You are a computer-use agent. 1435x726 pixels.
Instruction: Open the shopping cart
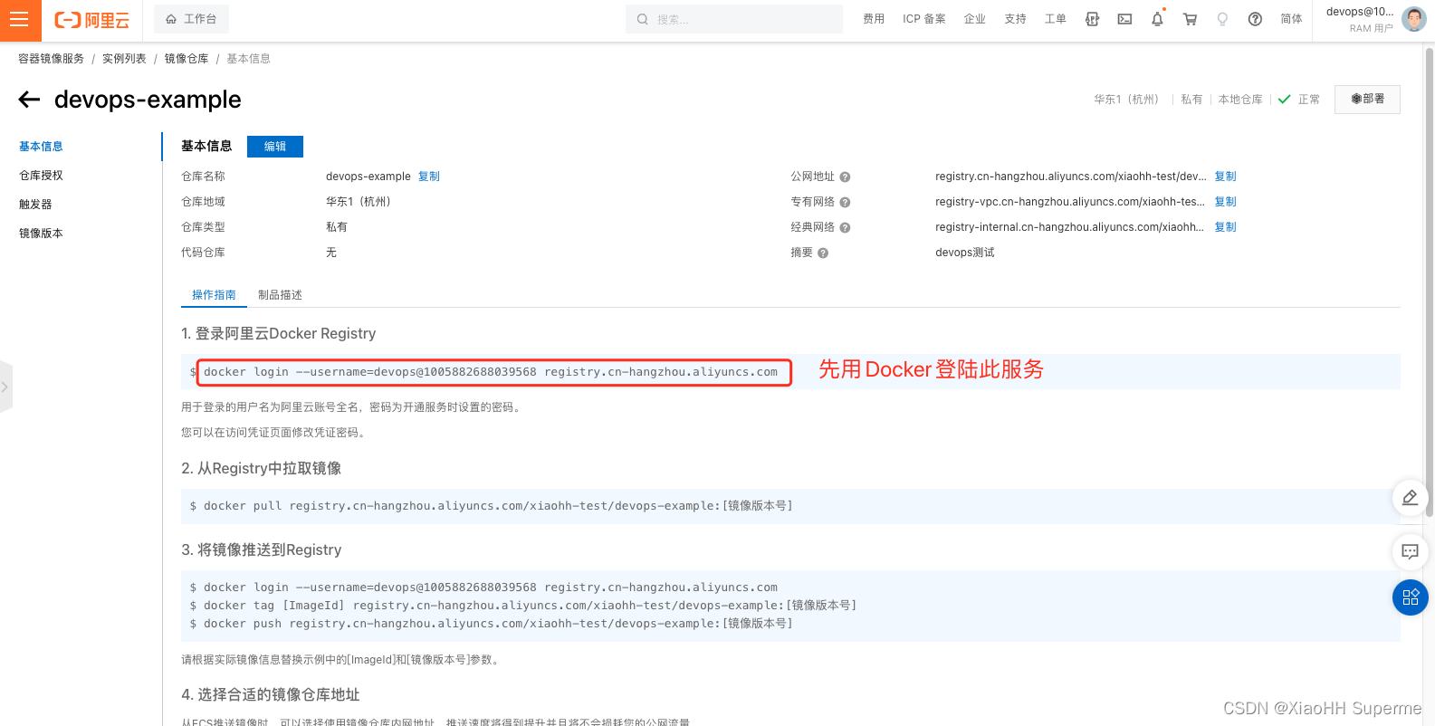click(1190, 19)
